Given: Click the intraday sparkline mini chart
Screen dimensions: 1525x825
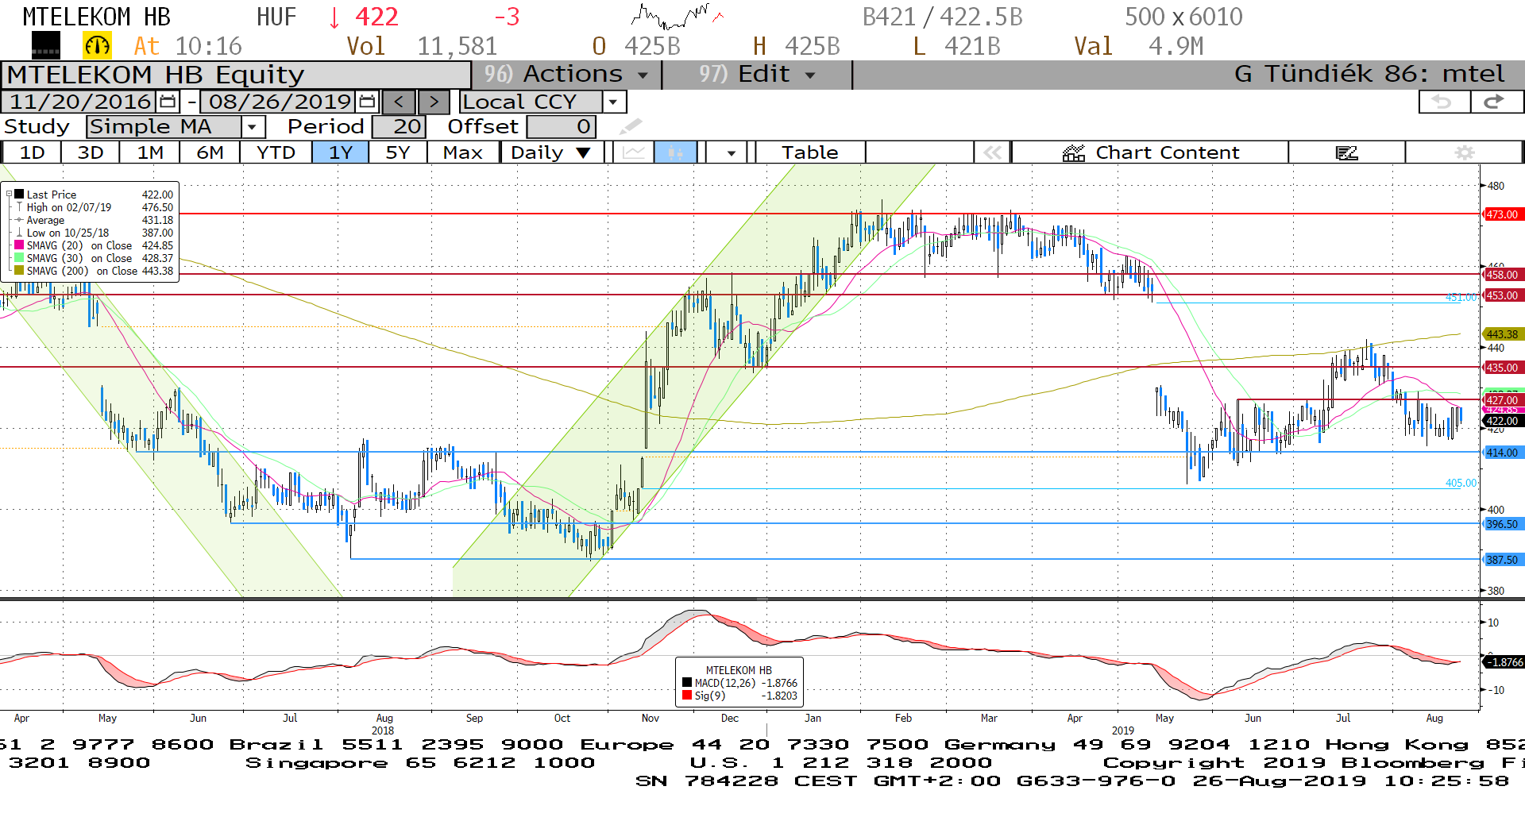Looking at the screenshot, I should (677, 16).
